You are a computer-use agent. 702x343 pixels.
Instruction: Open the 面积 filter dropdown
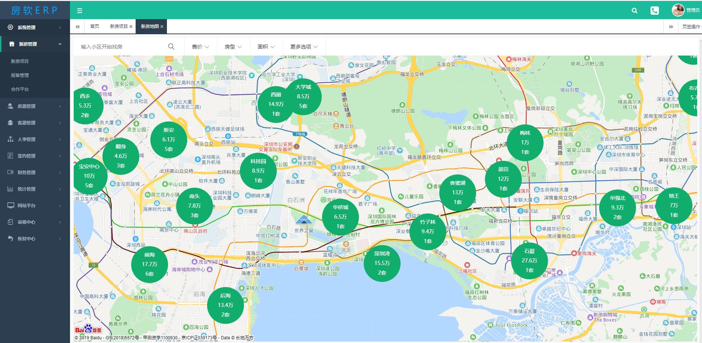tap(266, 47)
